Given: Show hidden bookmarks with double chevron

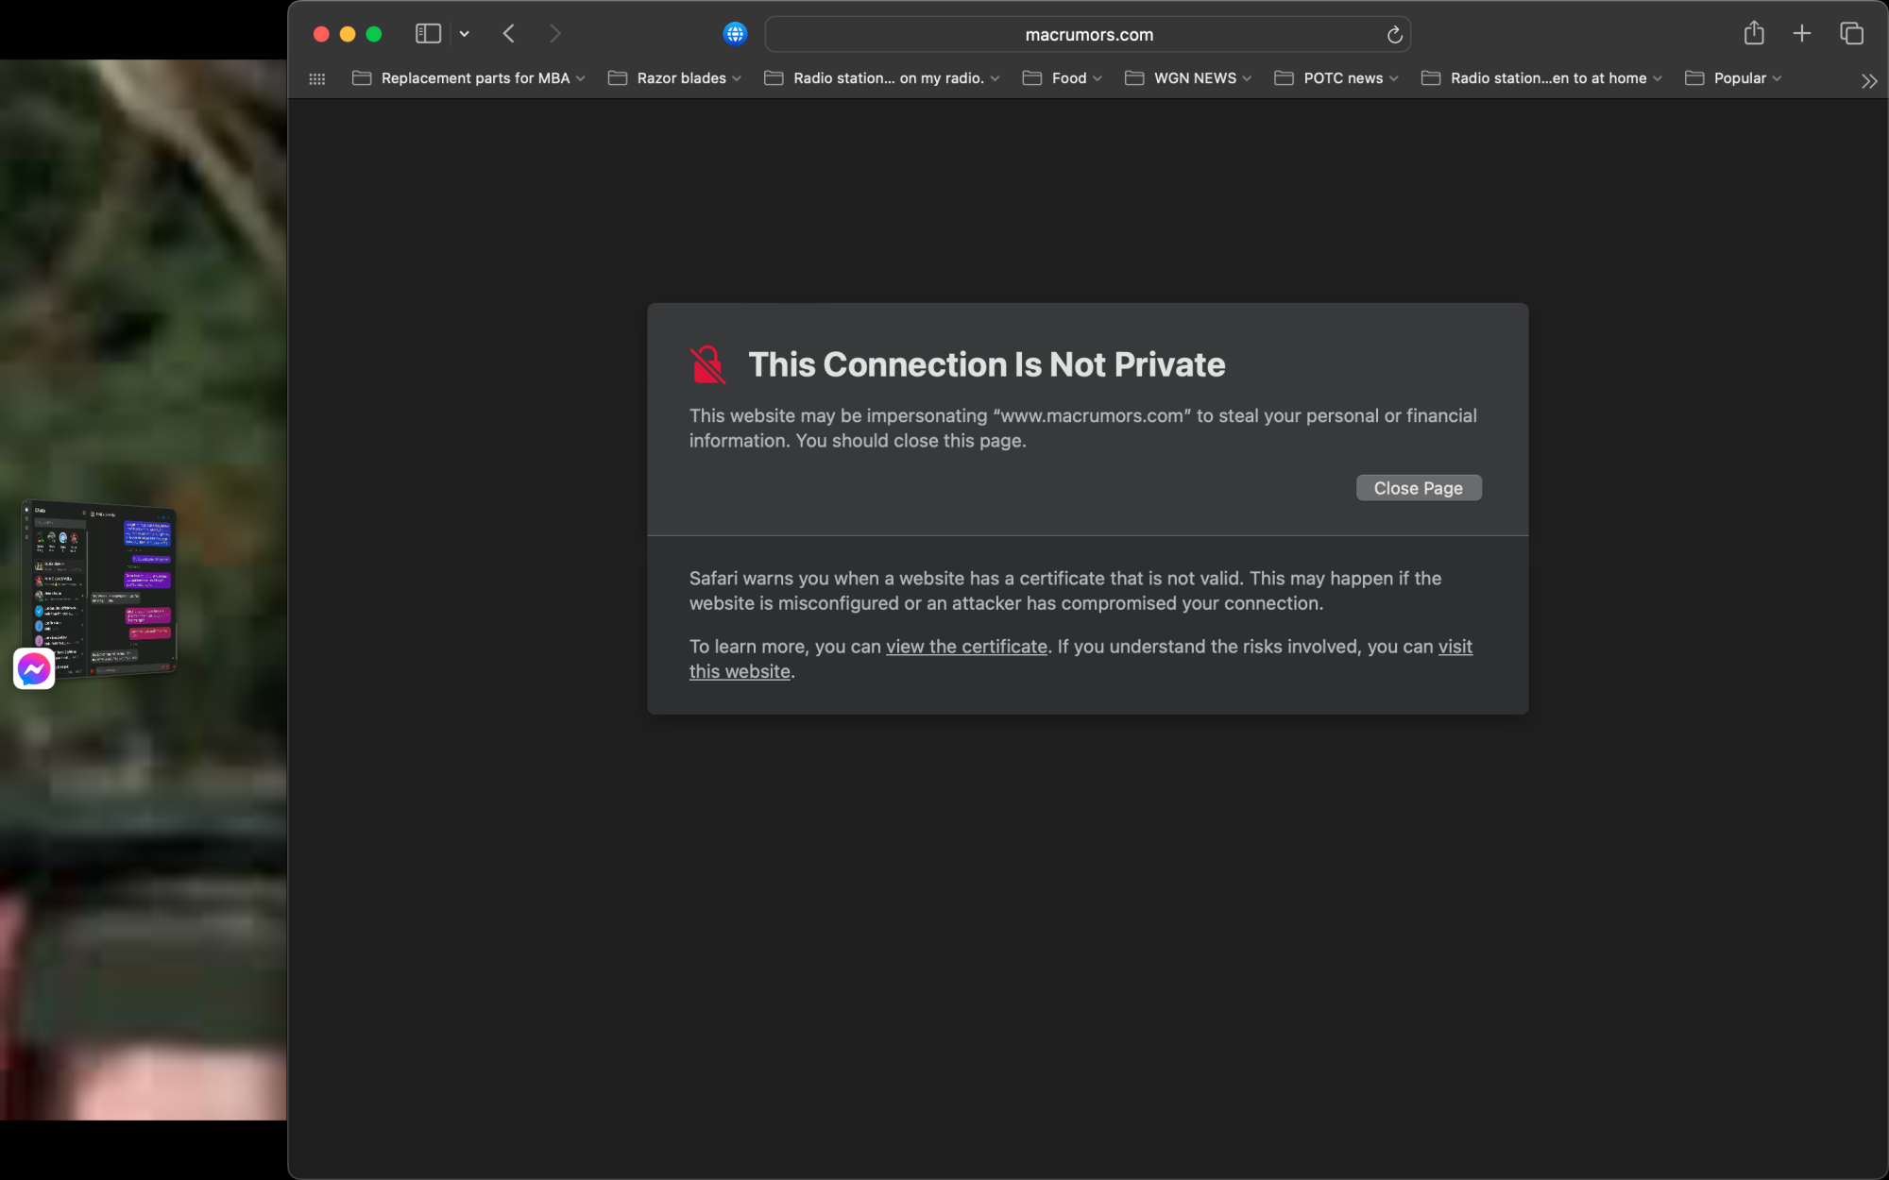Looking at the screenshot, I should pos(1868,81).
